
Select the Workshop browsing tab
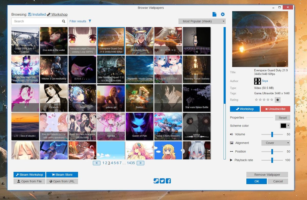pyautogui.click(x=59, y=14)
